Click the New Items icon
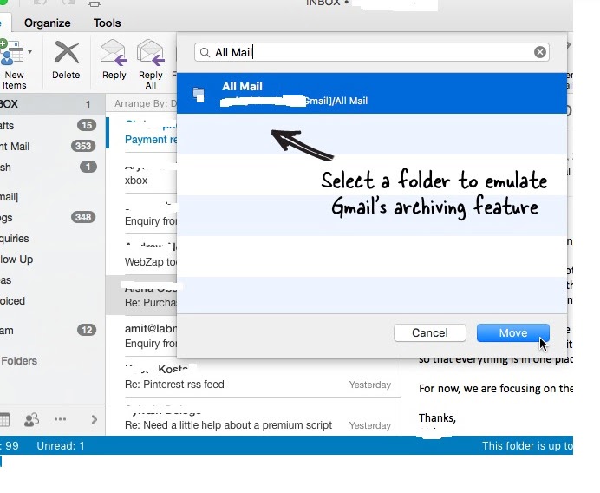The image size is (600, 493). pyautogui.click(x=12, y=52)
